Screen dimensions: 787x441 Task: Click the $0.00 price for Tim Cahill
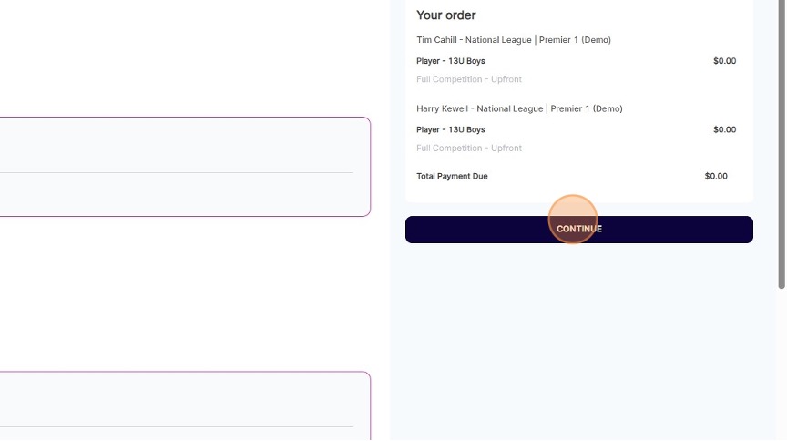(x=724, y=61)
